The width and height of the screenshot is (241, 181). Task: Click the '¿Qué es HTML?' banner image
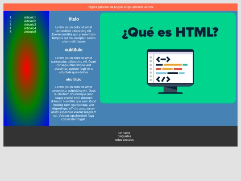(168, 58)
